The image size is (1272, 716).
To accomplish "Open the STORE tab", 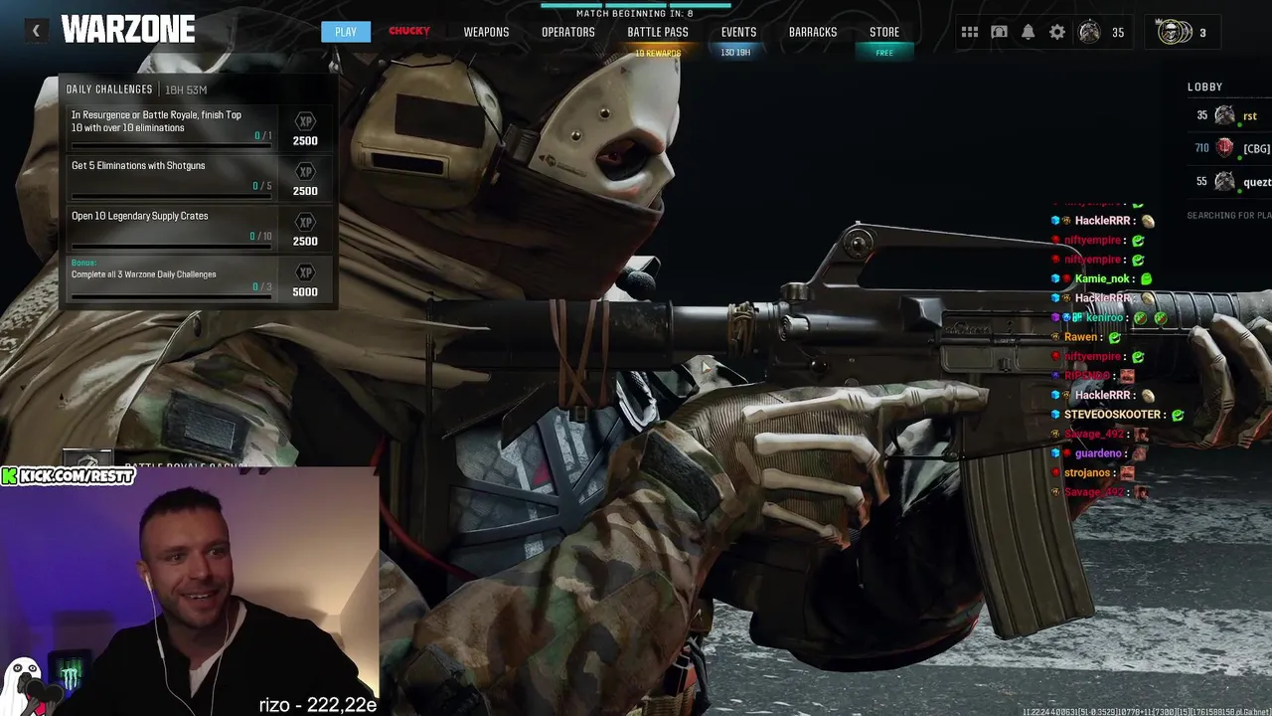I will click(x=884, y=32).
